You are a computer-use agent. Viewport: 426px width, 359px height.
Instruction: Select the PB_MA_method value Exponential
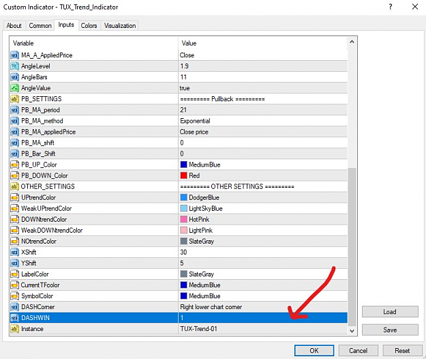195,121
